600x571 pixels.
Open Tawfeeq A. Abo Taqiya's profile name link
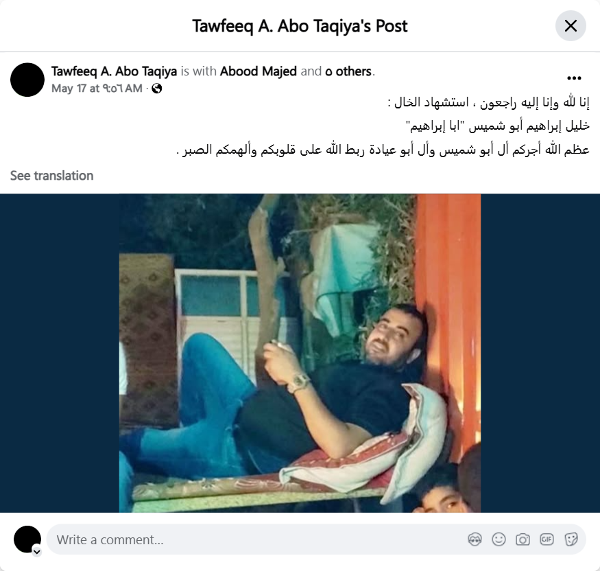[114, 71]
